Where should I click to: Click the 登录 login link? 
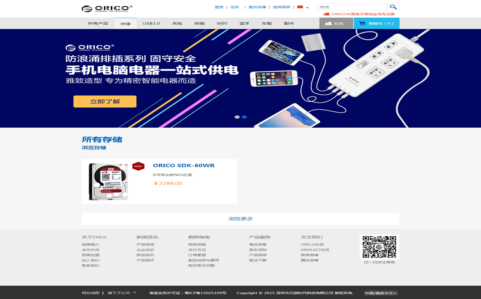click(219, 7)
